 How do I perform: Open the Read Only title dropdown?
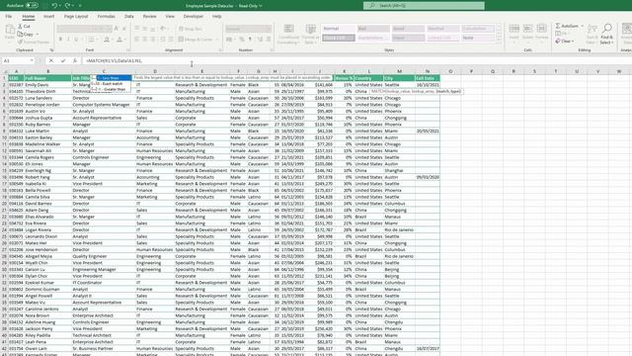250,6
